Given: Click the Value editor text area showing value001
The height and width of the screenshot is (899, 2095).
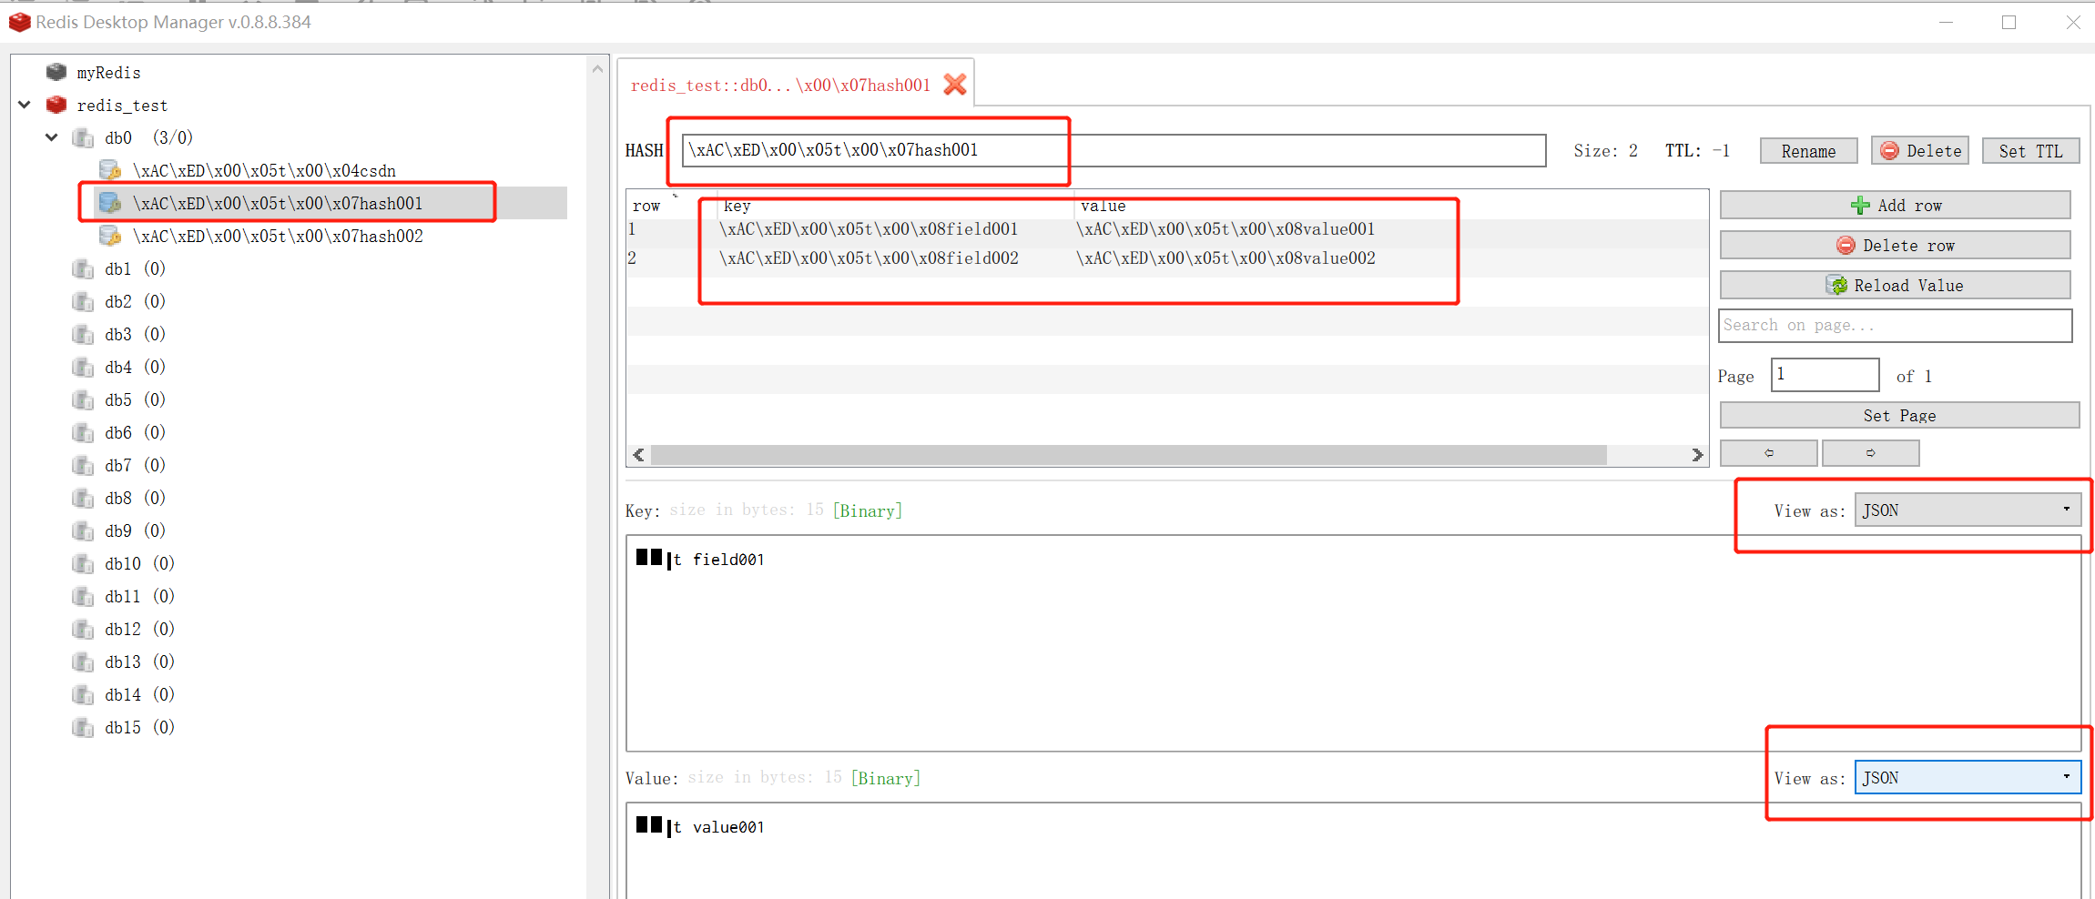Looking at the screenshot, I should pyautogui.click(x=1353, y=851).
